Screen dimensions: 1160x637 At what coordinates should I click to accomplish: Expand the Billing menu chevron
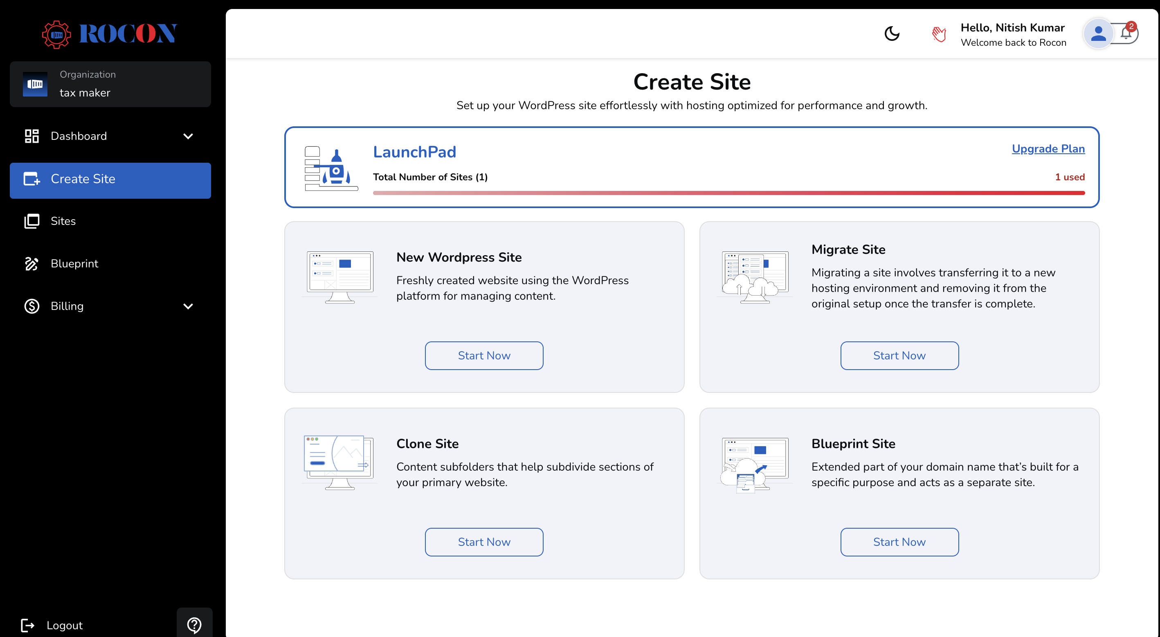(188, 306)
